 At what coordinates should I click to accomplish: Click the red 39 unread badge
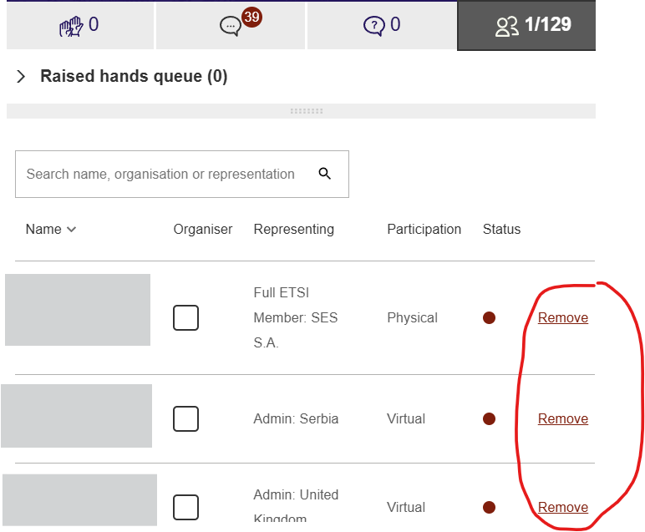coord(251,17)
